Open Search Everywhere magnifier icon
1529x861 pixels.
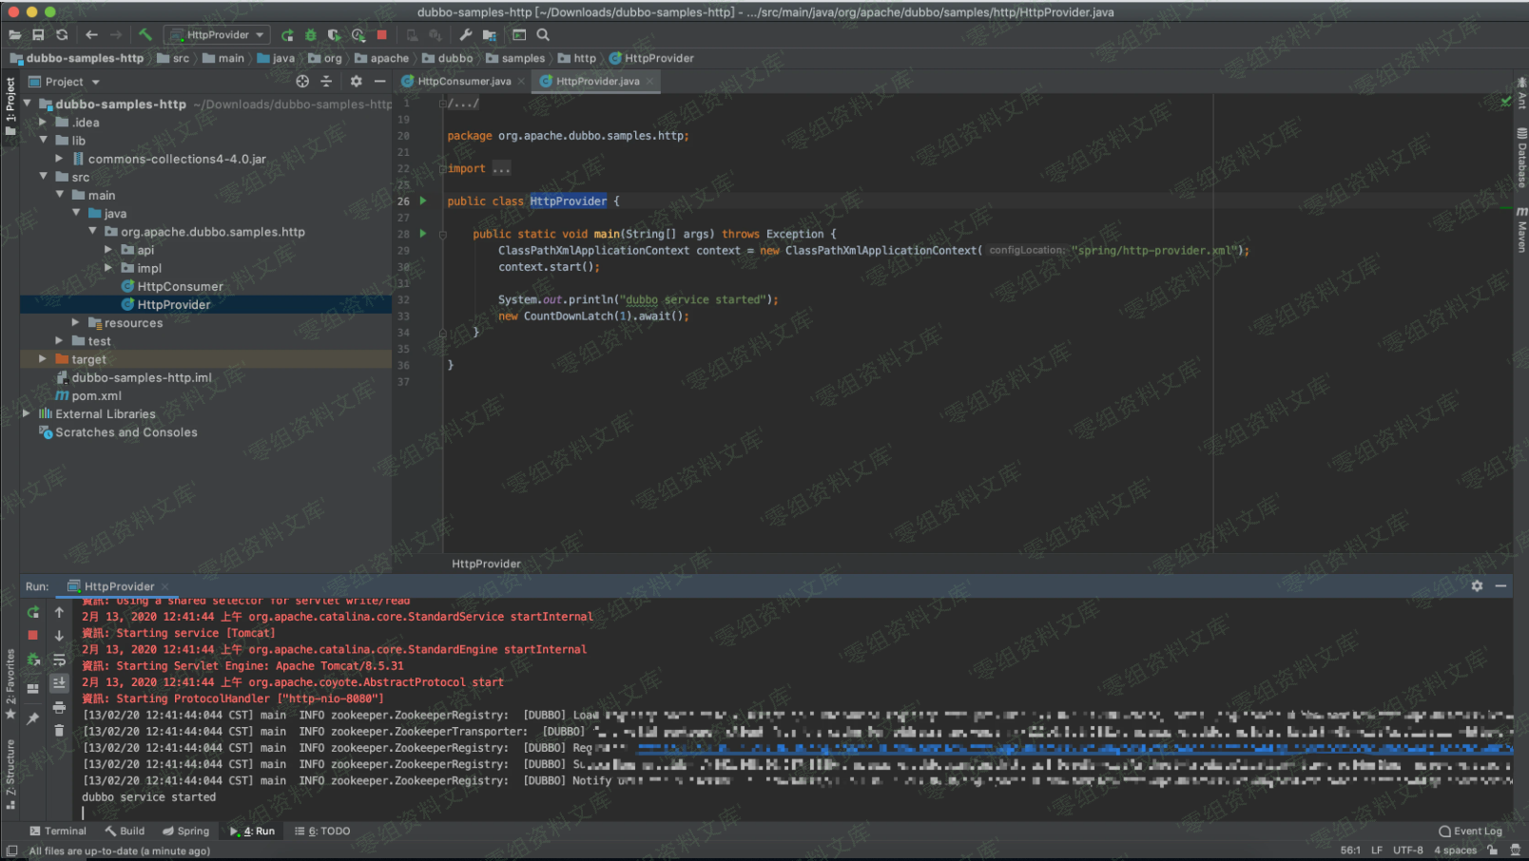[543, 35]
